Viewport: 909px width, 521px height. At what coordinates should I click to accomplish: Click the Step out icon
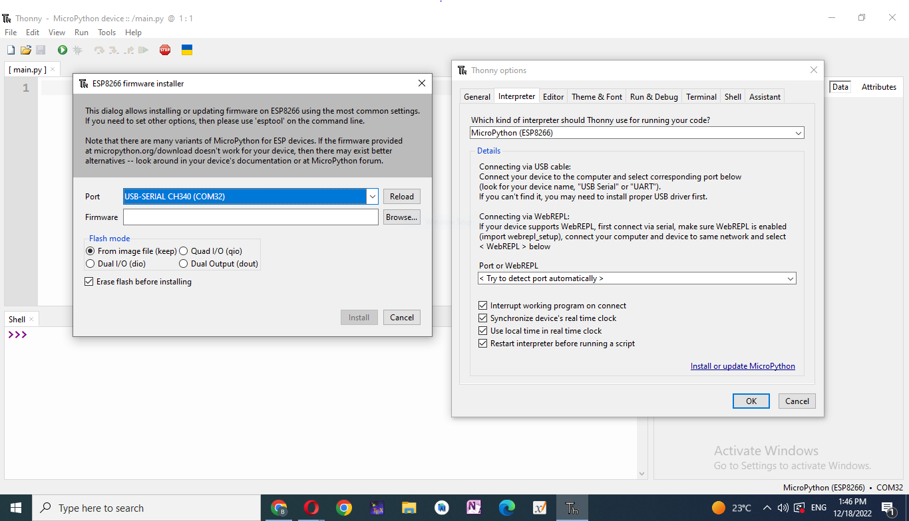(128, 50)
